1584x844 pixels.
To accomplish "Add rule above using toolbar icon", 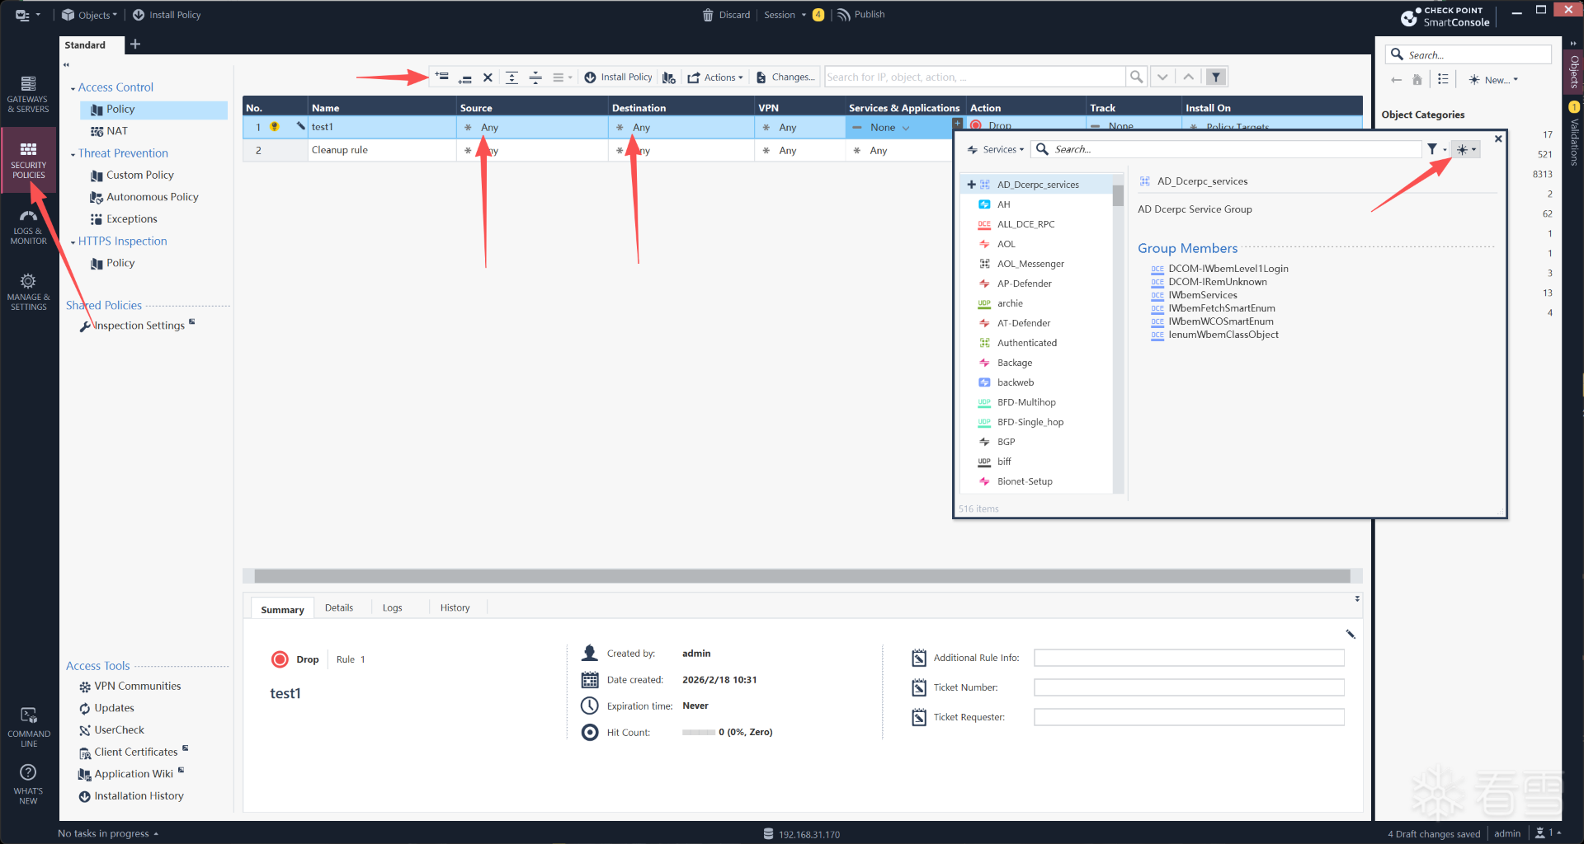I will (441, 77).
